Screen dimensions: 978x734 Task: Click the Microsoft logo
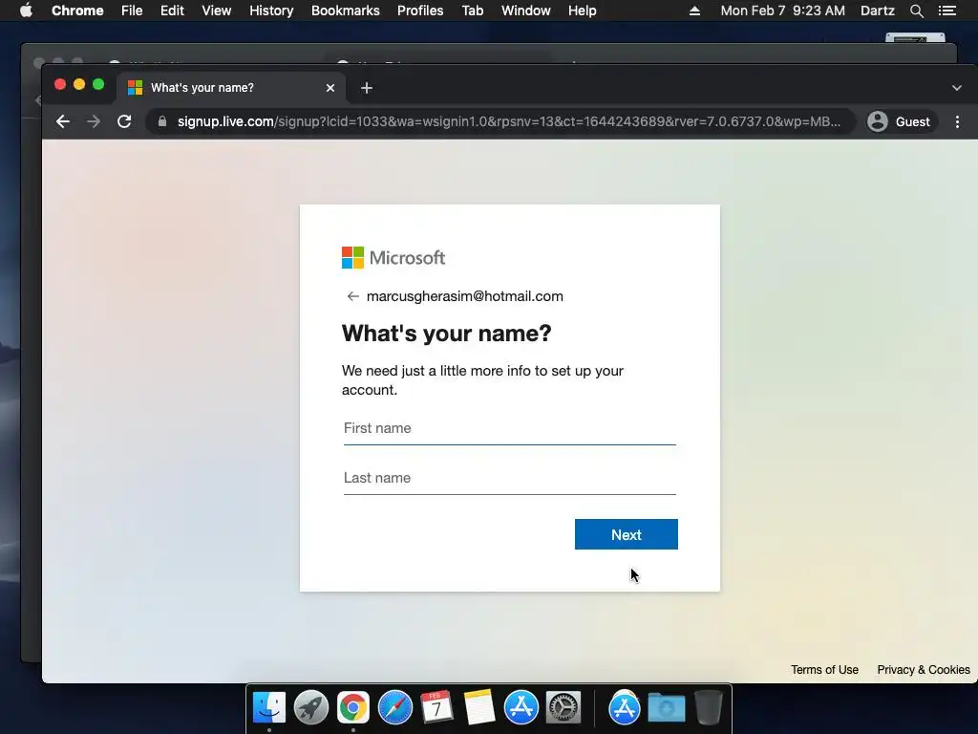pos(393,258)
